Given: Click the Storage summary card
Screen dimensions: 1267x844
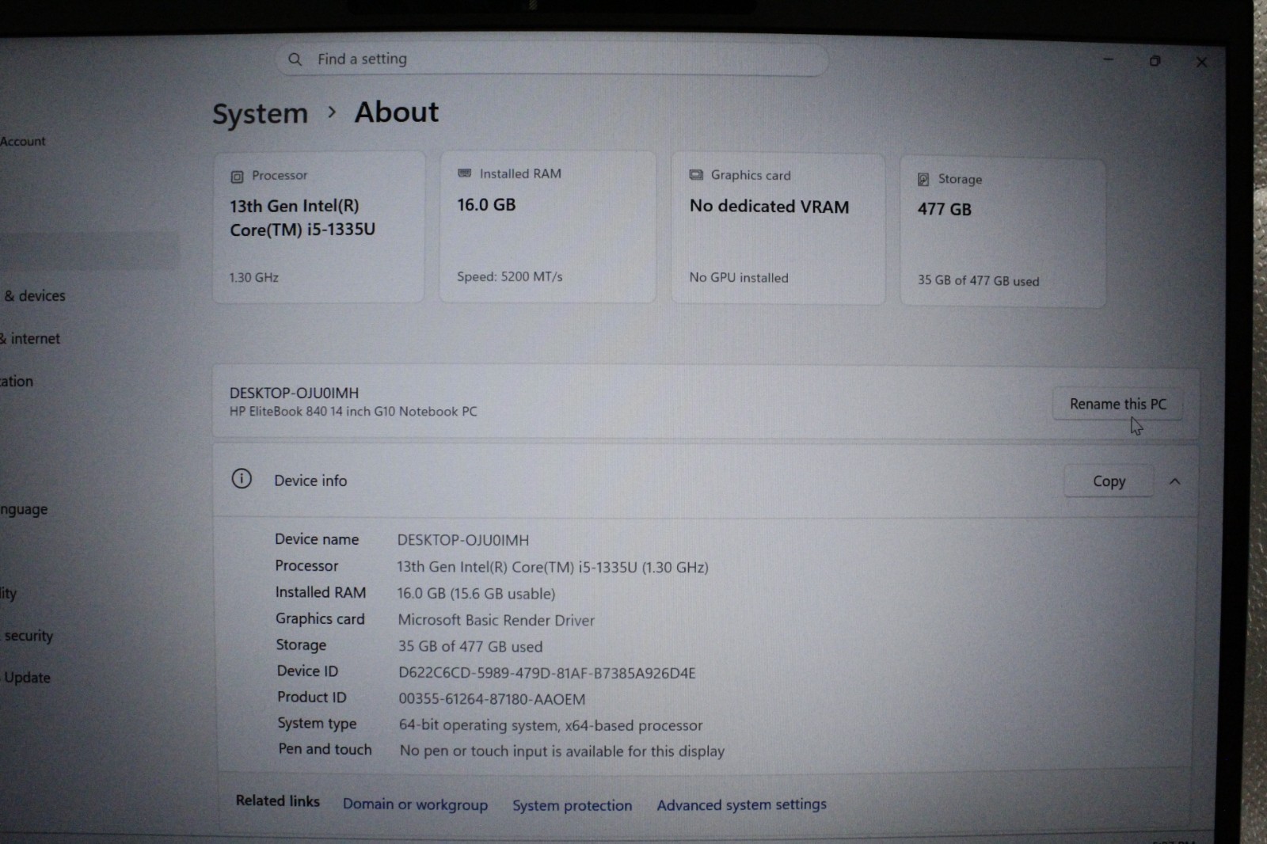Looking at the screenshot, I should [1003, 233].
